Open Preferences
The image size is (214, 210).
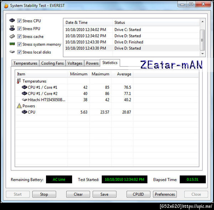point(165,194)
